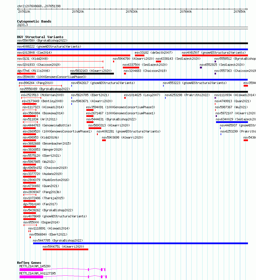This screenshot has width=256, height=280.
Task: Select the nsv5447785 (ByrskaBishop2022) label
Action: 58,241
